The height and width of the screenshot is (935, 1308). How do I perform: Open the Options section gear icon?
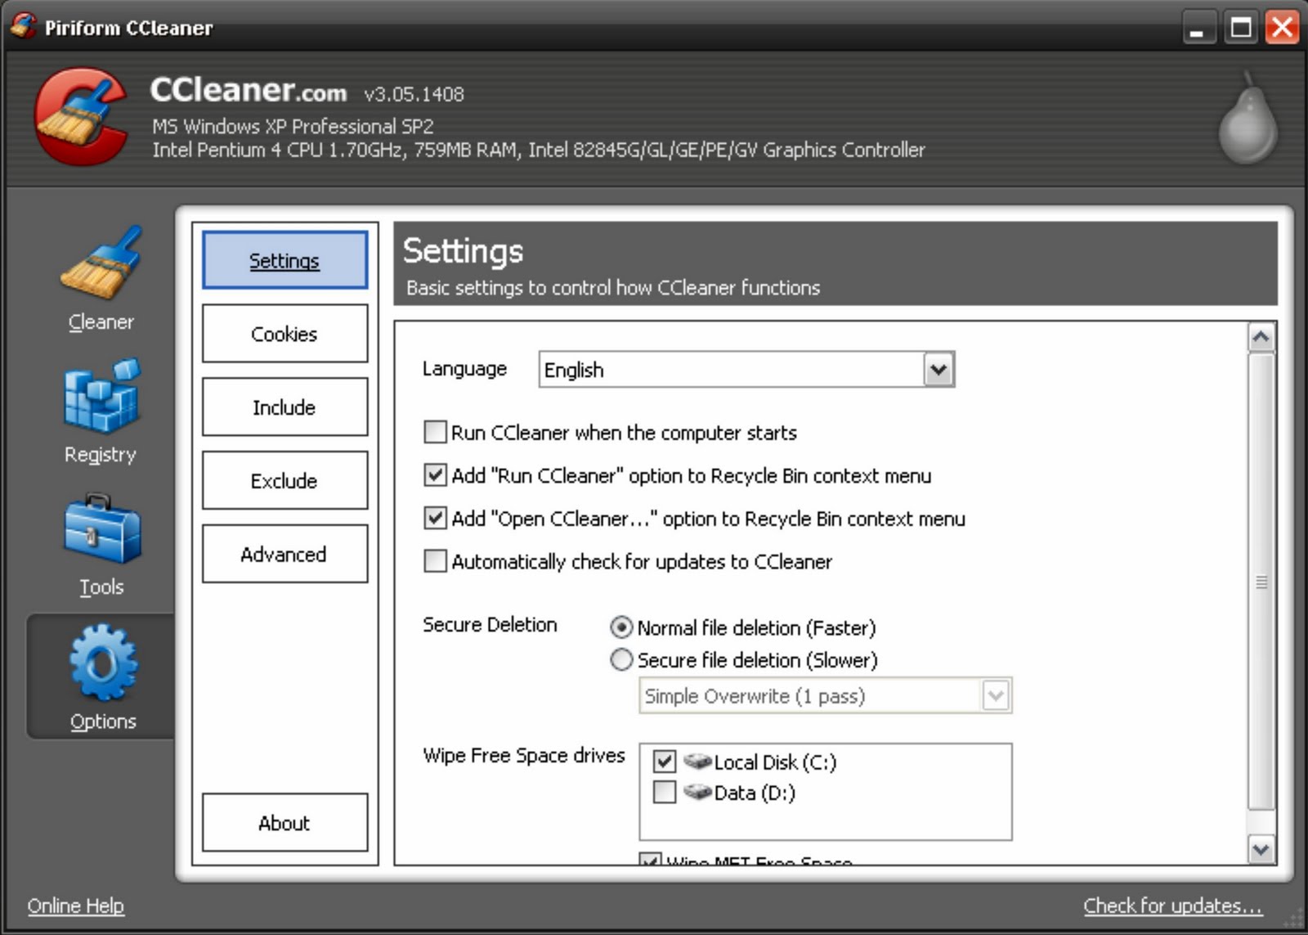tap(103, 662)
